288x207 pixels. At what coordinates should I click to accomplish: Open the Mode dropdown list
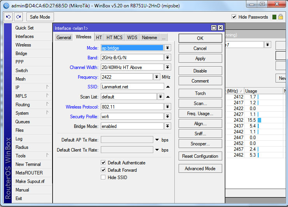168,48
